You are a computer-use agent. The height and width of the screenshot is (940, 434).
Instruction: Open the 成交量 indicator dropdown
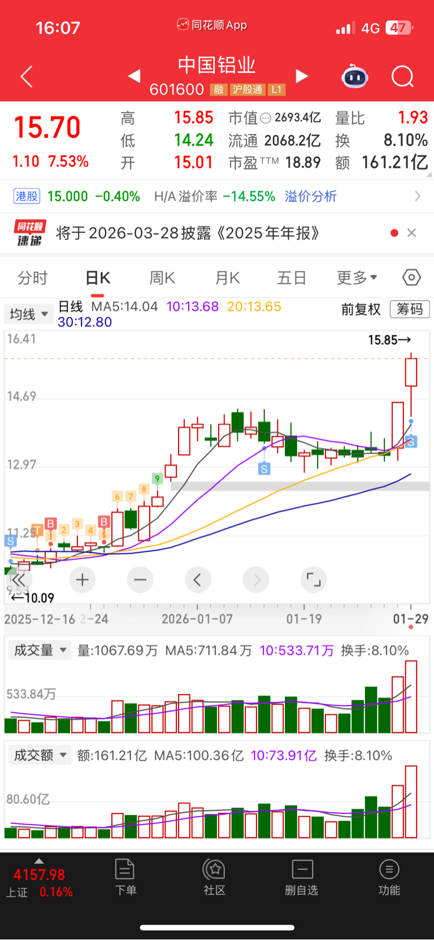pos(40,650)
